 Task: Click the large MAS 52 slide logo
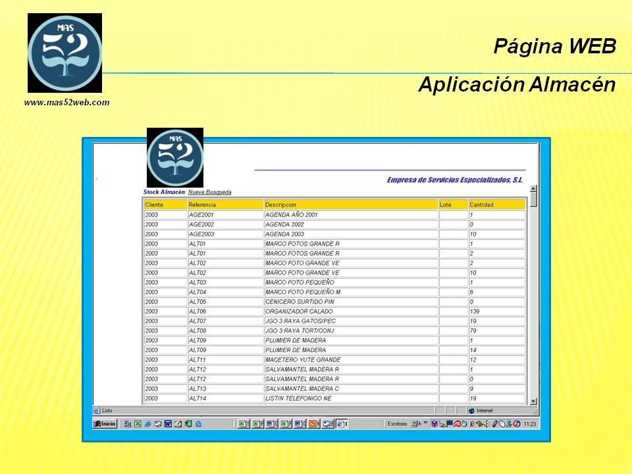[65, 53]
